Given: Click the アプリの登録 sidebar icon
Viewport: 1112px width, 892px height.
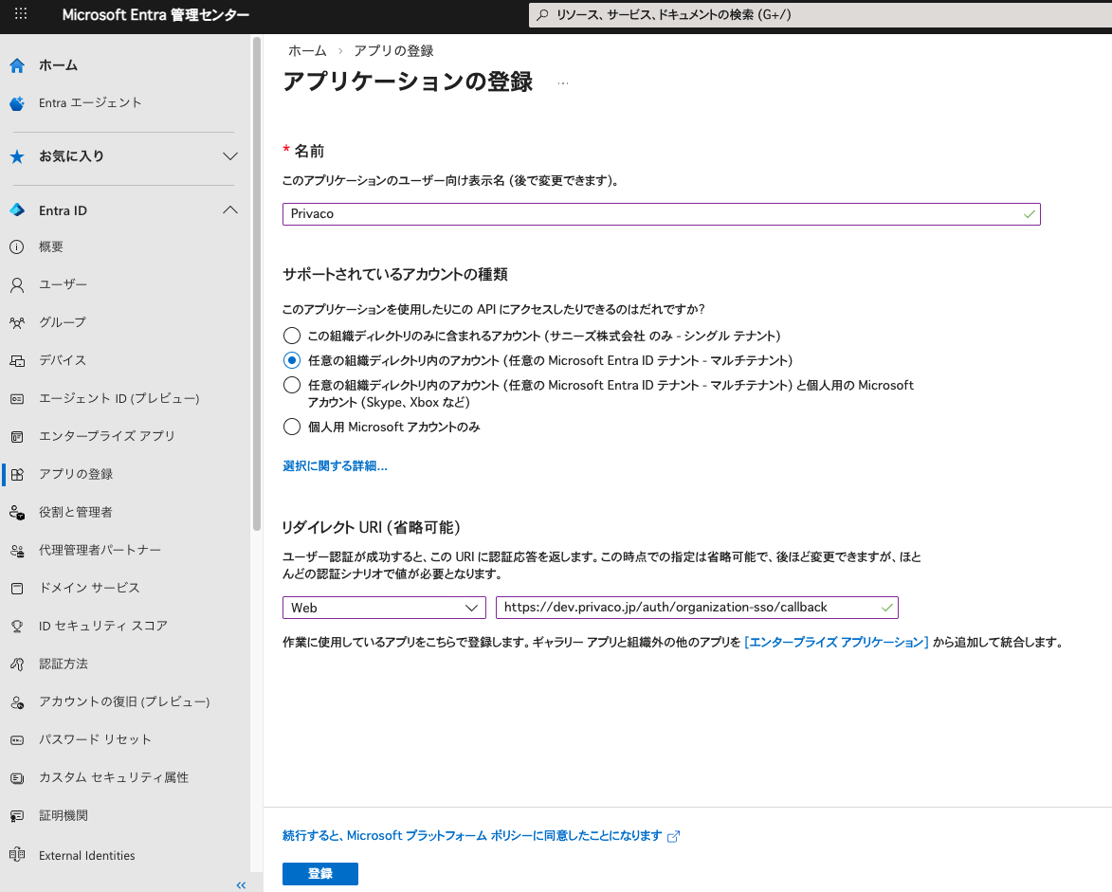Looking at the screenshot, I should [17, 474].
